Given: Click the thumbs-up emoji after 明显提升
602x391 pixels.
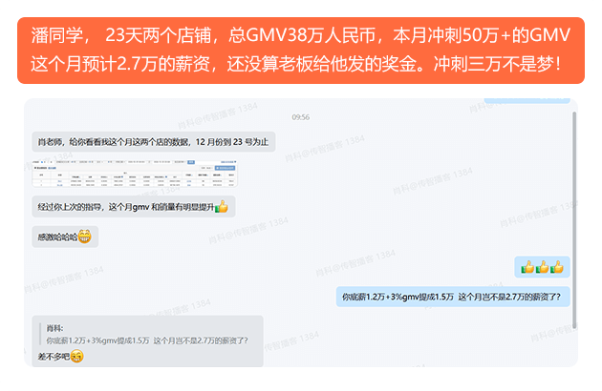Looking at the screenshot, I should [x=222, y=207].
